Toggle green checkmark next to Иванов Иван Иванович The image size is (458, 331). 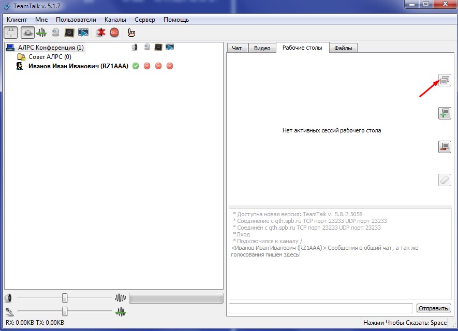pos(136,66)
